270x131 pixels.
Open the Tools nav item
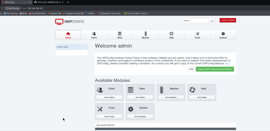(197, 35)
